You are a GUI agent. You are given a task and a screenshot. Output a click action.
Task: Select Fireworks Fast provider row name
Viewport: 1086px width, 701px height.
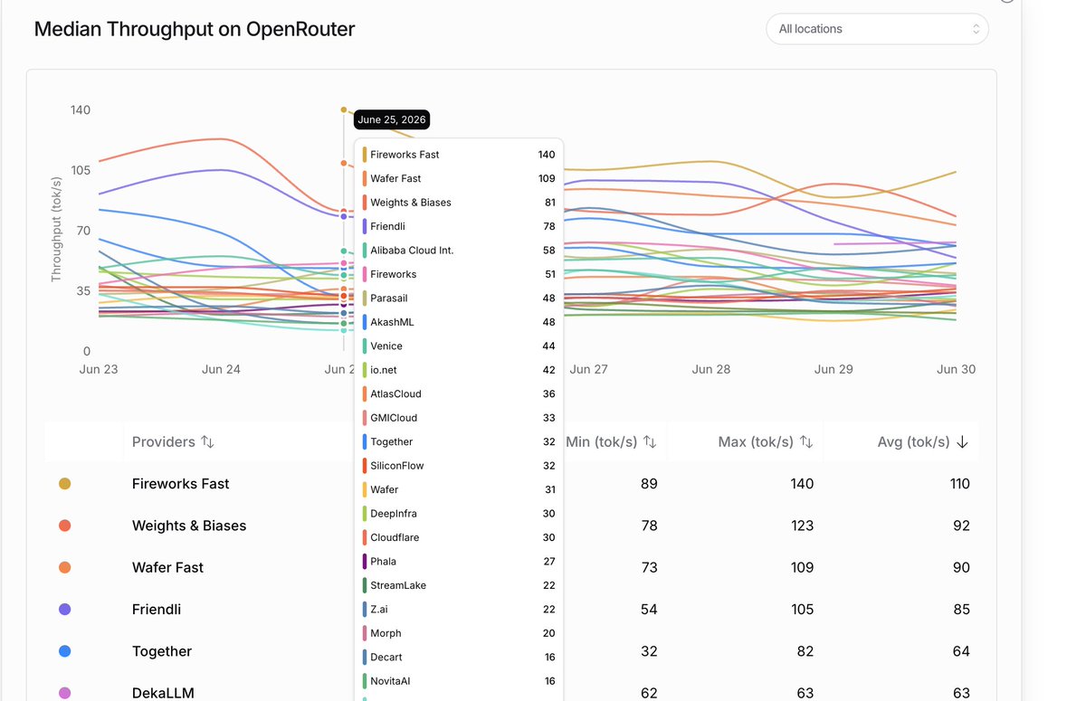tap(181, 484)
